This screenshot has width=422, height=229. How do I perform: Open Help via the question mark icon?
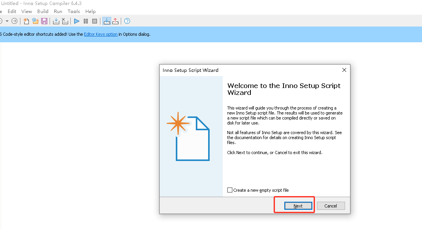pyautogui.click(x=127, y=21)
